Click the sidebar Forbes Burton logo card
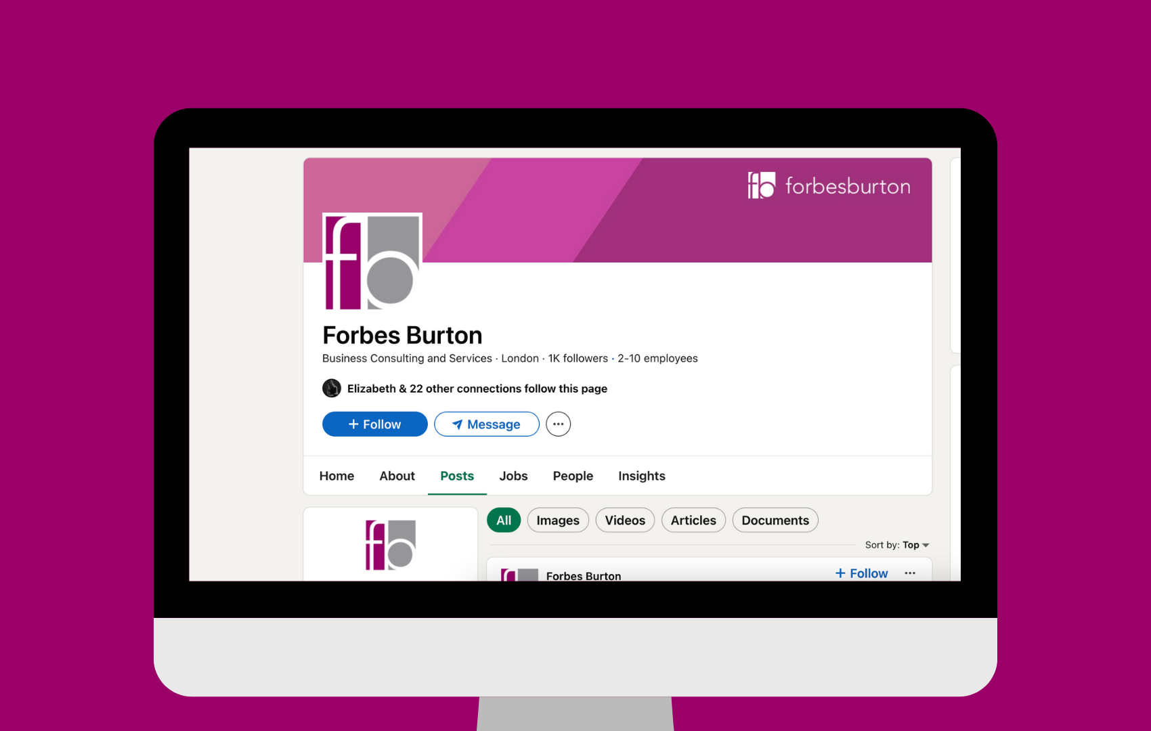The image size is (1151, 731). (x=391, y=544)
